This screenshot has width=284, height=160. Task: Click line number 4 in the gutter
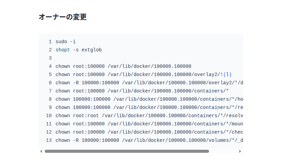50,66
